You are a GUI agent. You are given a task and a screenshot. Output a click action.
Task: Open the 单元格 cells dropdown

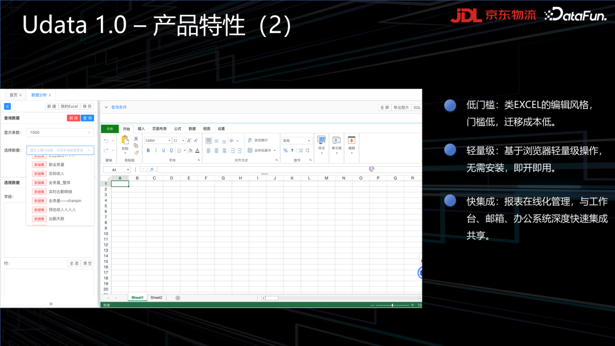tap(337, 144)
